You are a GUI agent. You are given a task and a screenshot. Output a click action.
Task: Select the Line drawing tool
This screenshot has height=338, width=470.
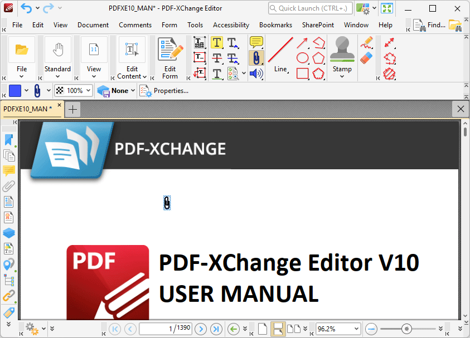coord(280,55)
